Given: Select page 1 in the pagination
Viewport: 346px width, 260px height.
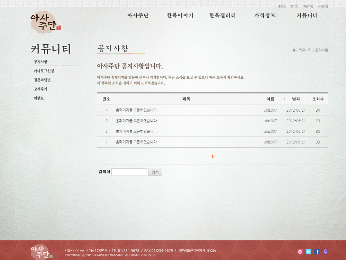Looking at the screenshot, I should [x=212, y=156].
